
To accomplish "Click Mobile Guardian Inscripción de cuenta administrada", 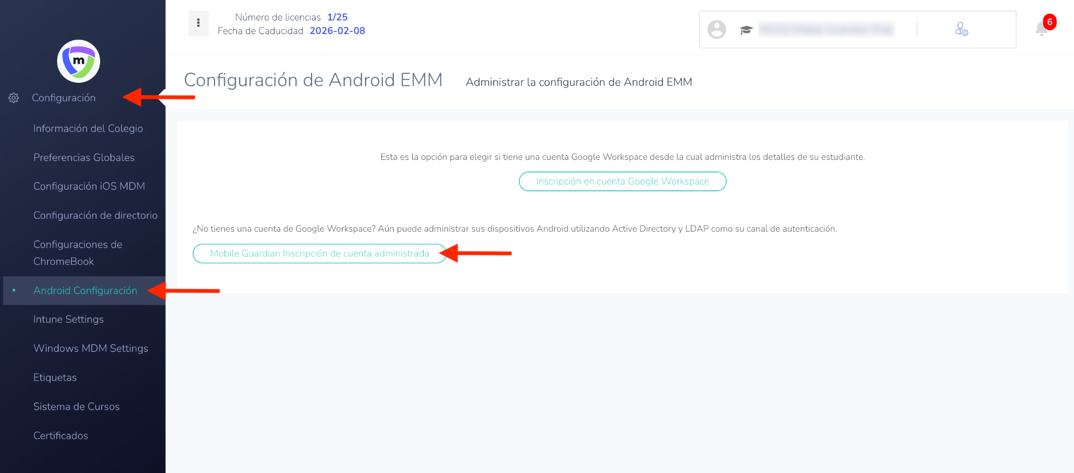I will [x=319, y=253].
